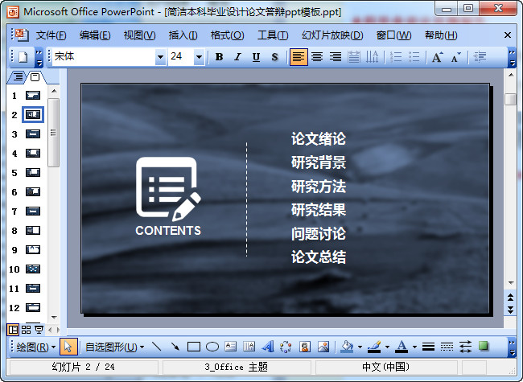The height and width of the screenshot is (382, 523).
Task: Select the Oval tool
Action: 212,347
